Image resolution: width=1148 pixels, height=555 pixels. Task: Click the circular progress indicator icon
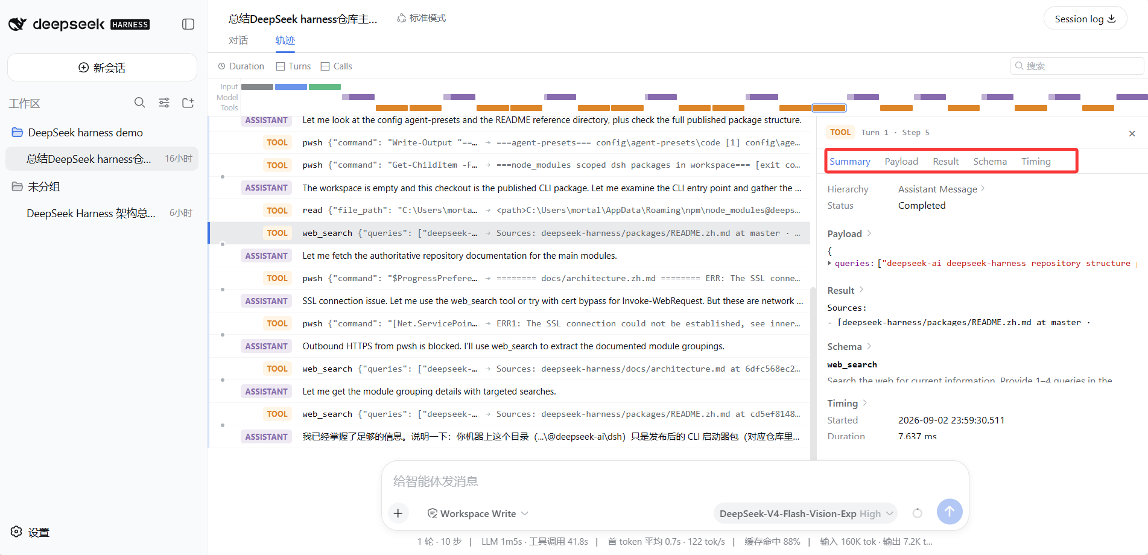point(917,513)
